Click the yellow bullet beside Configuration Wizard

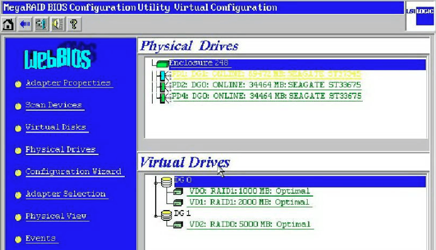click(x=18, y=173)
